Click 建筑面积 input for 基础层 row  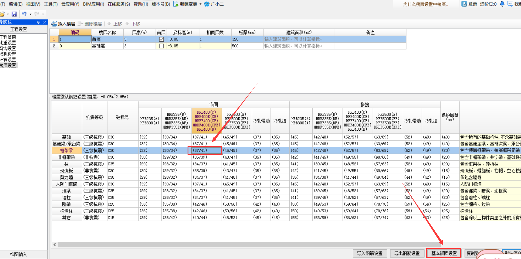299,46
